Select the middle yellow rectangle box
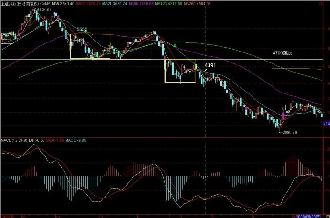 coord(90,46)
